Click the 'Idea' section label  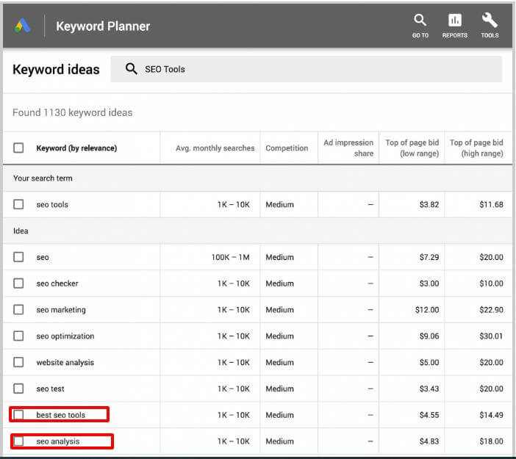click(21, 231)
